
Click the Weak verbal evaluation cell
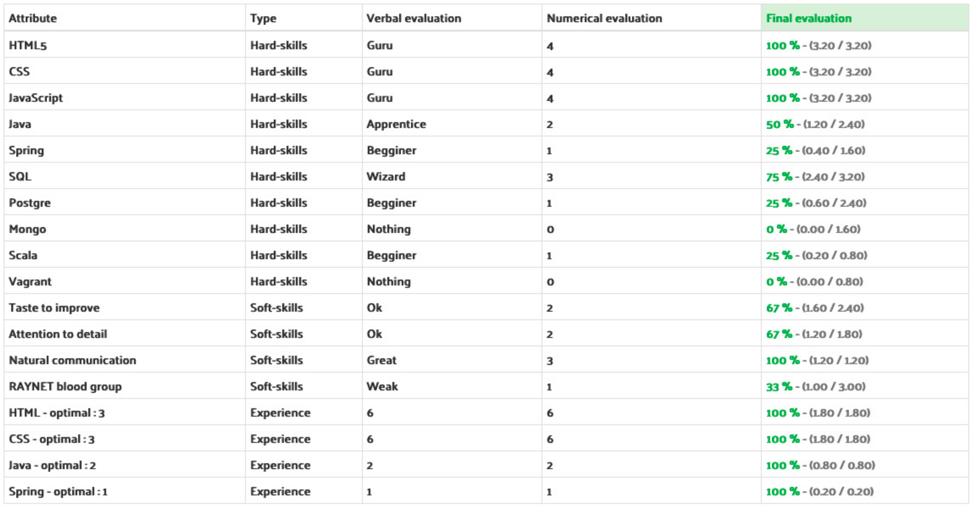(382, 386)
